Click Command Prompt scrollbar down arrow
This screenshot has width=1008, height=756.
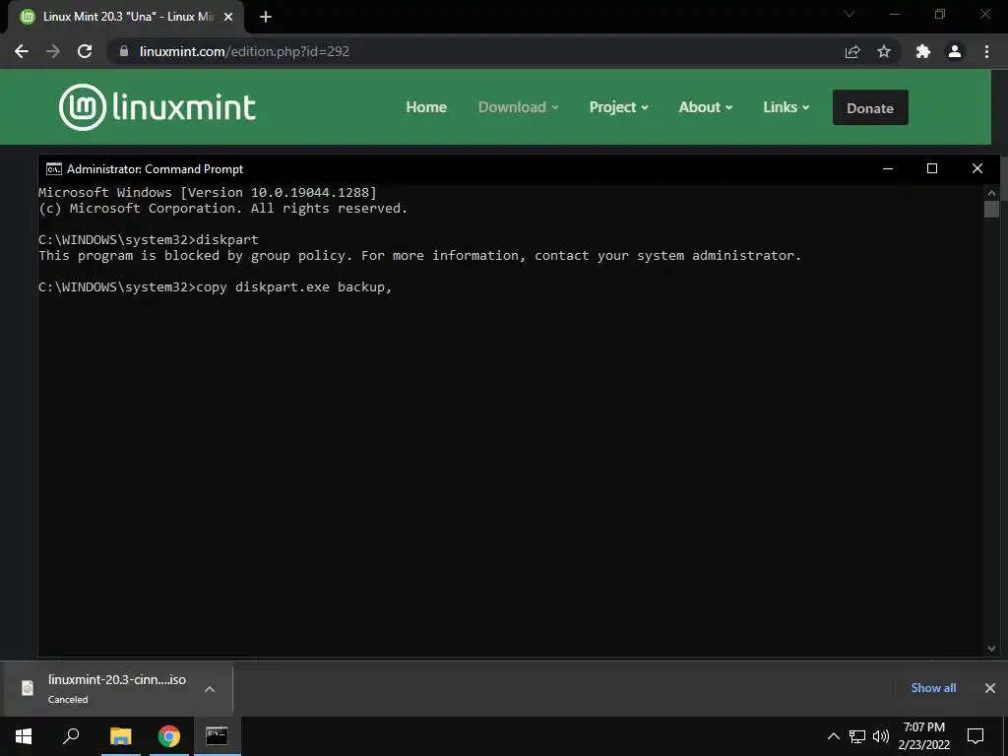click(991, 649)
